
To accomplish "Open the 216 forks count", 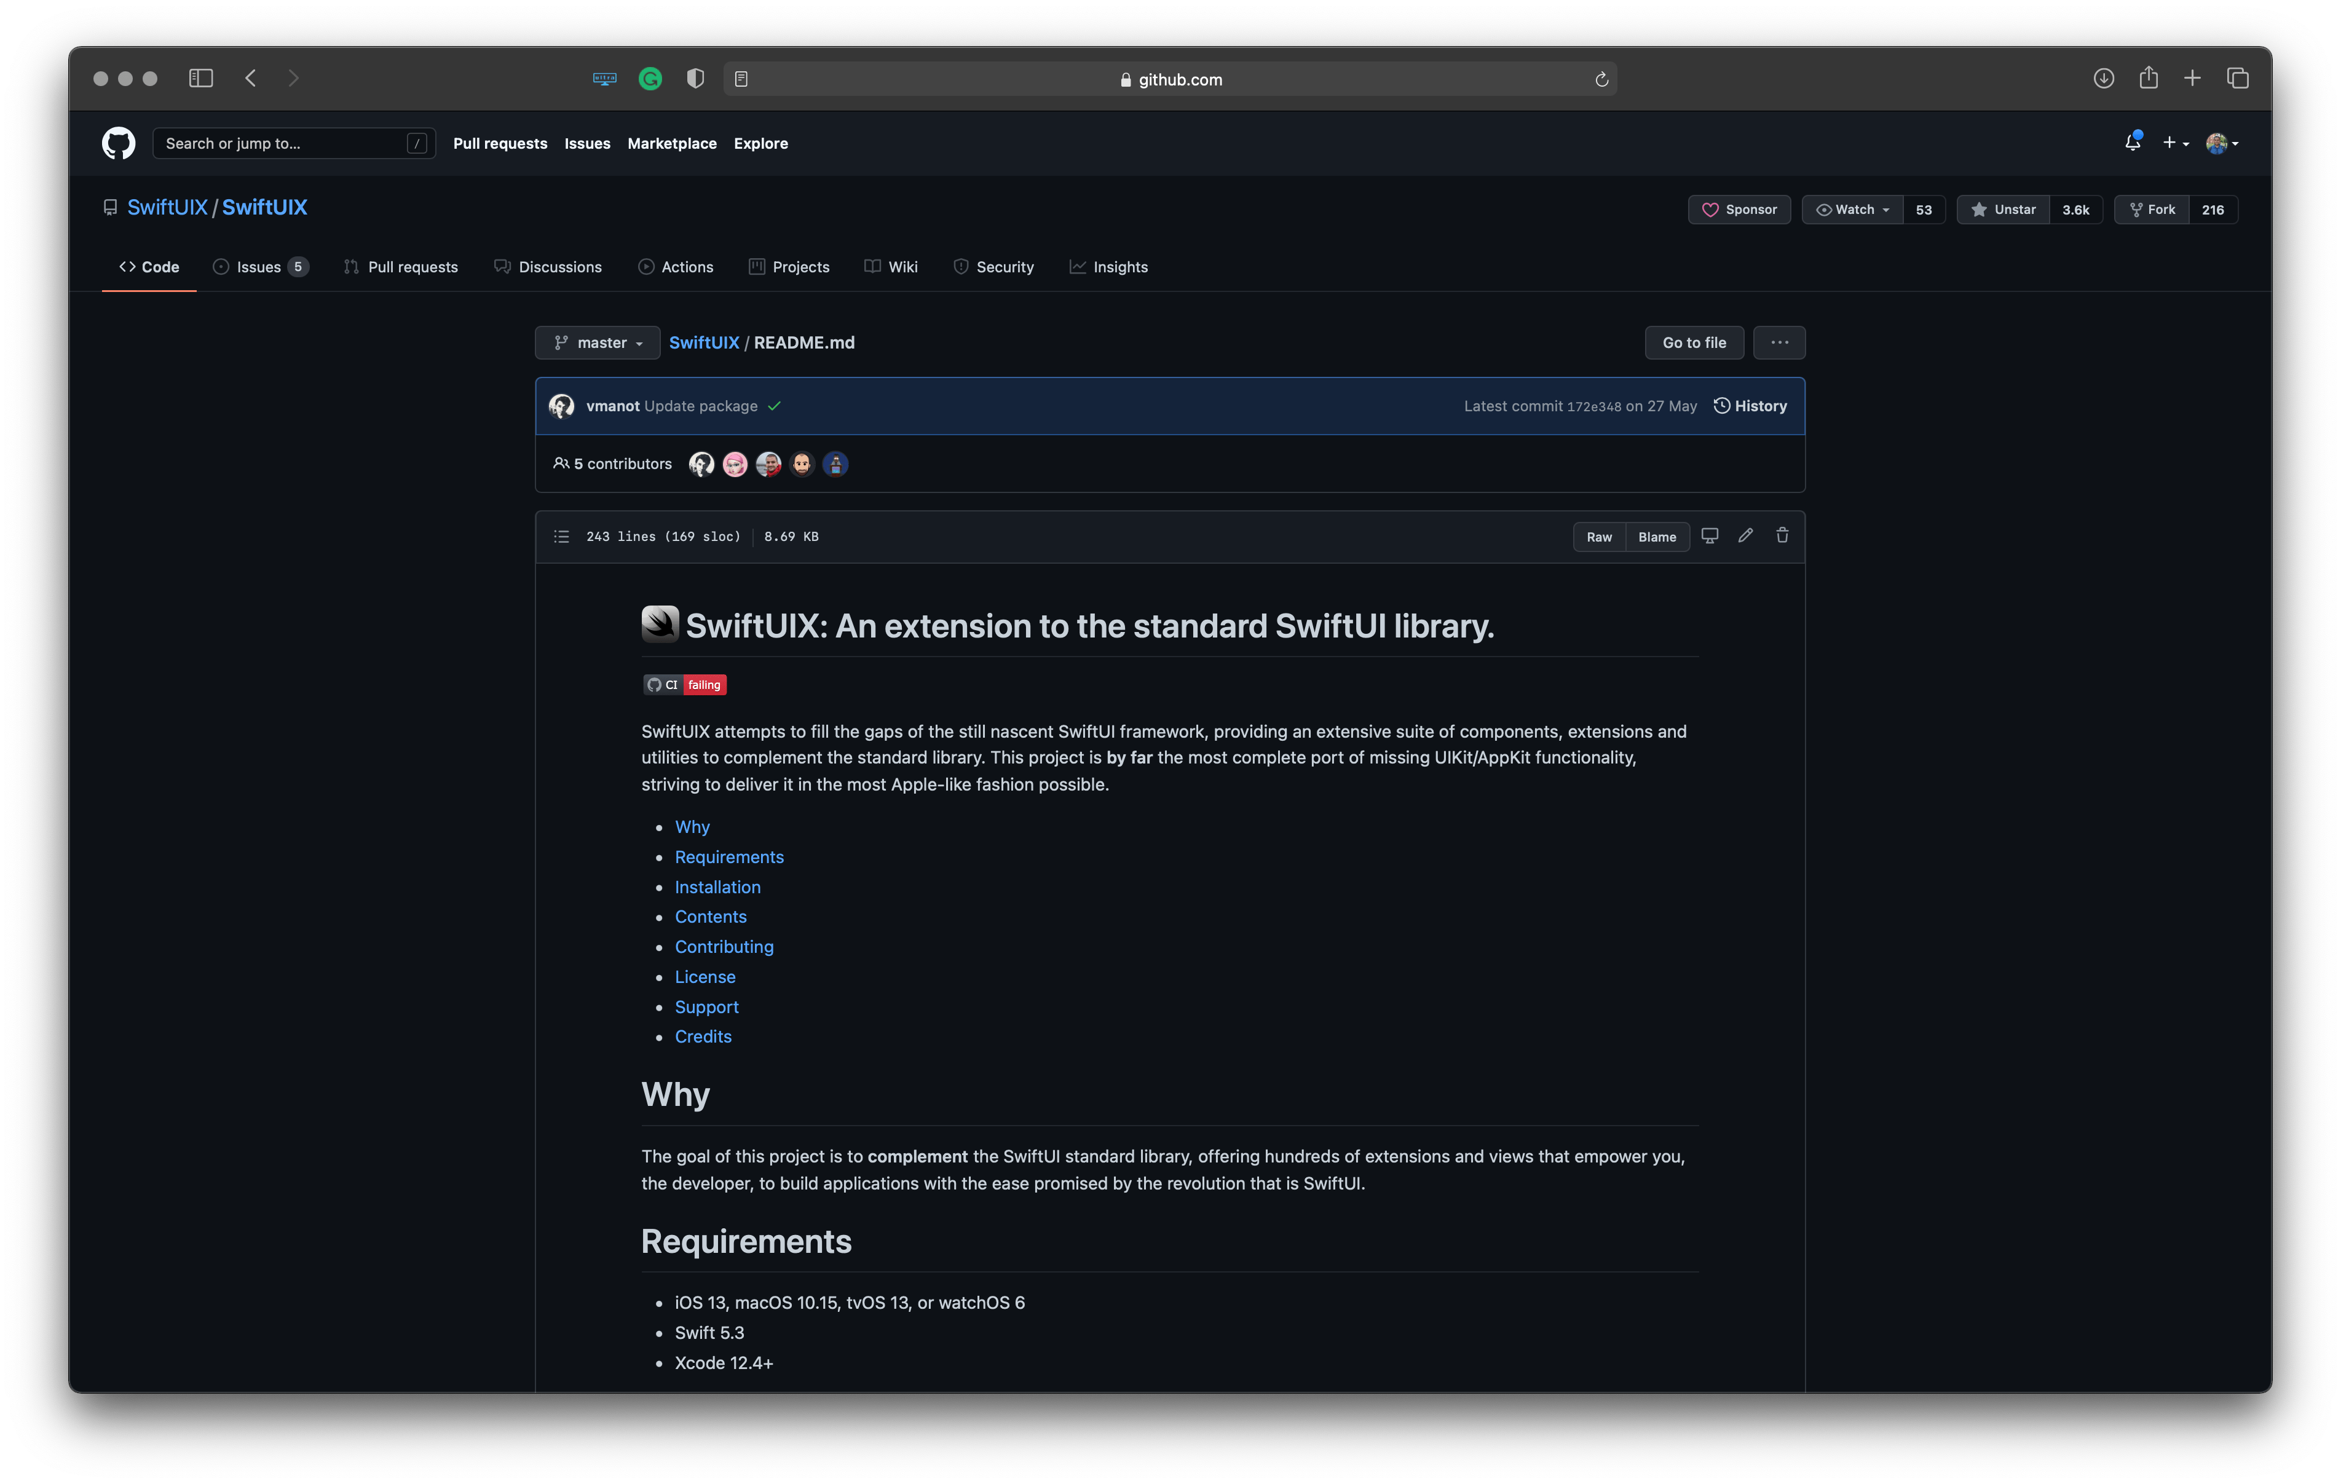I will coord(2213,209).
